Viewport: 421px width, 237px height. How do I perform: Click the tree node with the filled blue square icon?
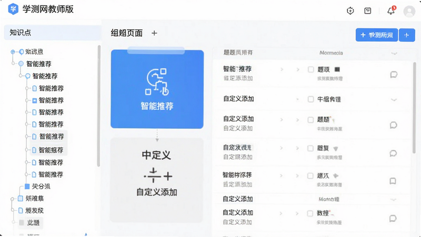pyautogui.click(x=34, y=101)
